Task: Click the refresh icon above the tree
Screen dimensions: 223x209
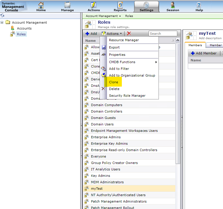Action: point(2,15)
